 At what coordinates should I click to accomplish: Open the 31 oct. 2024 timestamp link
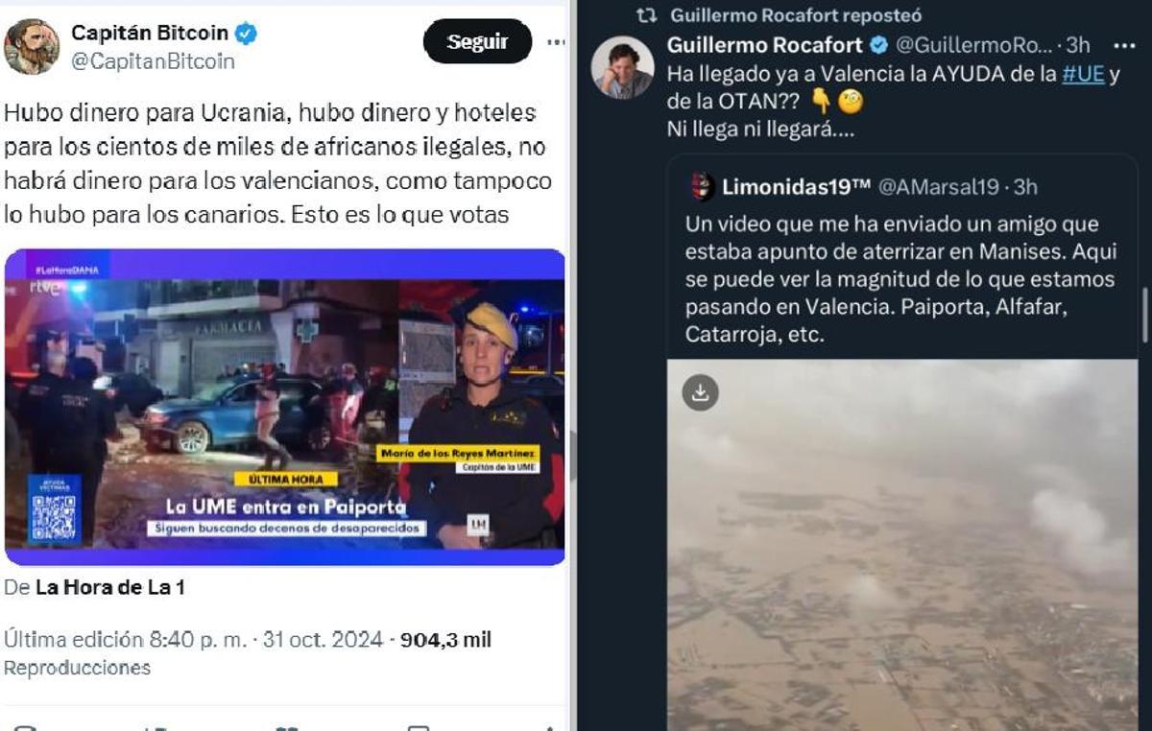point(323,640)
